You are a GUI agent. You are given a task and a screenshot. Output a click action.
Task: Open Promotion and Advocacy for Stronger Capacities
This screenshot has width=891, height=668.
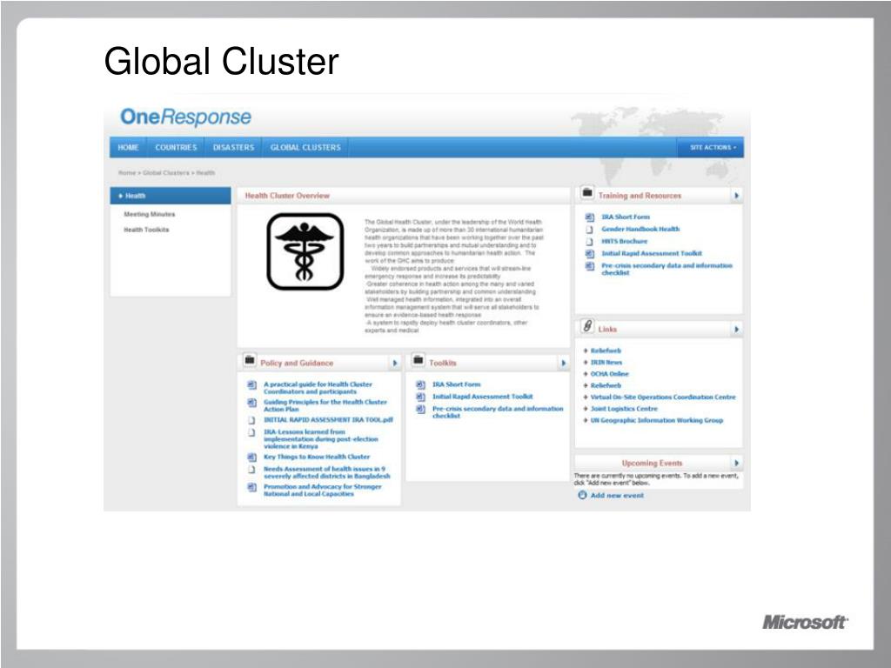coord(322,491)
